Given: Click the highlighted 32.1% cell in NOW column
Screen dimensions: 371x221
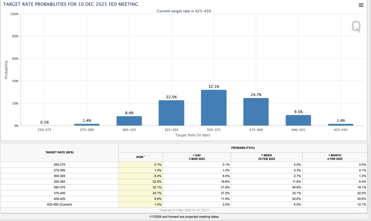Looking at the screenshot, I should coord(141,187).
